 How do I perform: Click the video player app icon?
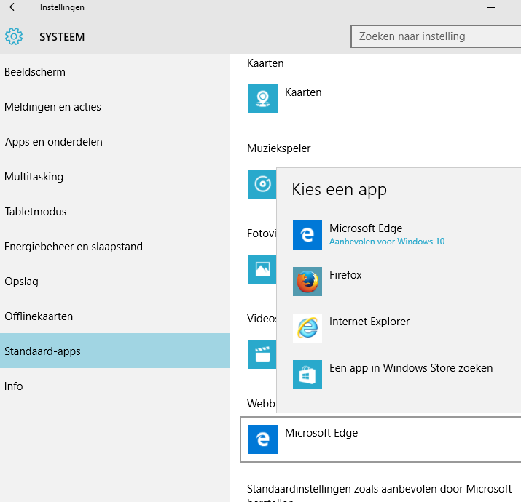(x=261, y=354)
